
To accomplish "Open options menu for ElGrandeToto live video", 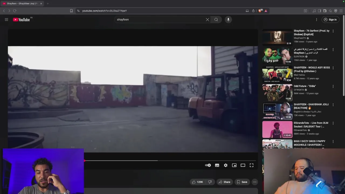I will click(333, 123).
